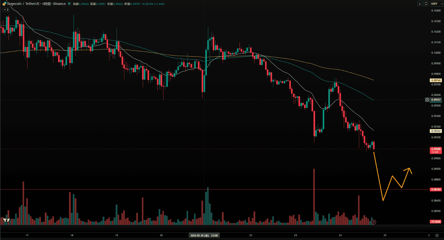The image size is (444, 240).
Task: Click the green market status indicator dot
Action: 69,4
